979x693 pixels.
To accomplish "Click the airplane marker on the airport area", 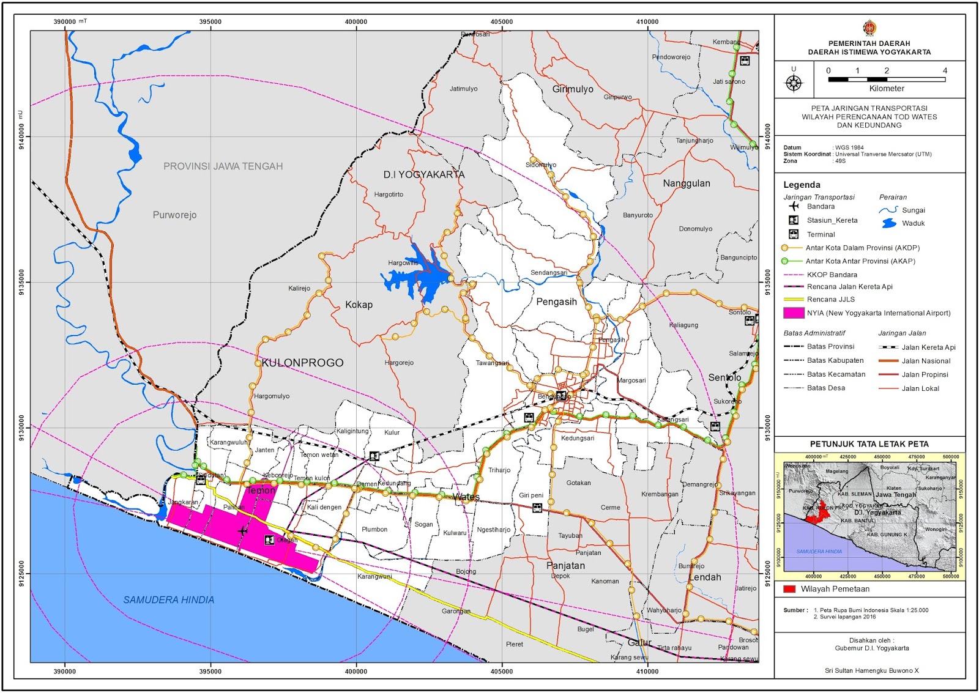I will click(243, 530).
